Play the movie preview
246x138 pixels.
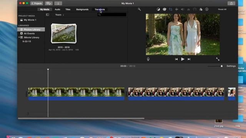pos(183,59)
